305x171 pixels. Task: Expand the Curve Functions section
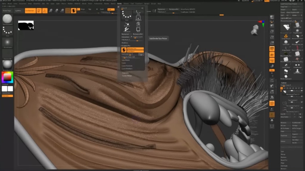(x=127, y=66)
